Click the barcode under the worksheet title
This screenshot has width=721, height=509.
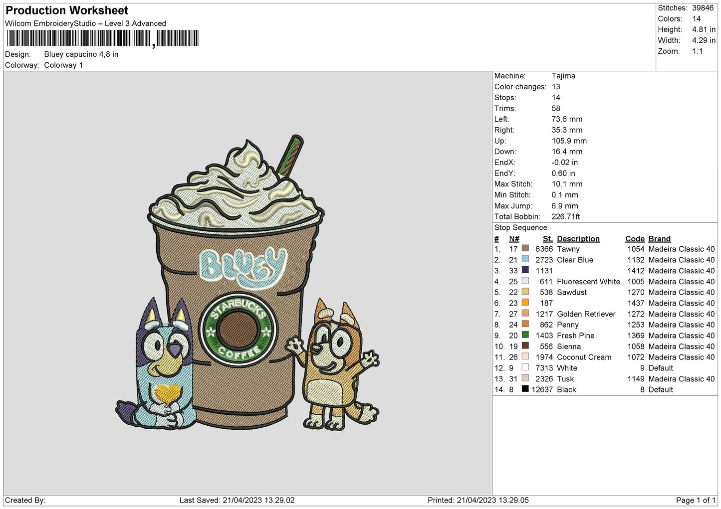(x=102, y=38)
